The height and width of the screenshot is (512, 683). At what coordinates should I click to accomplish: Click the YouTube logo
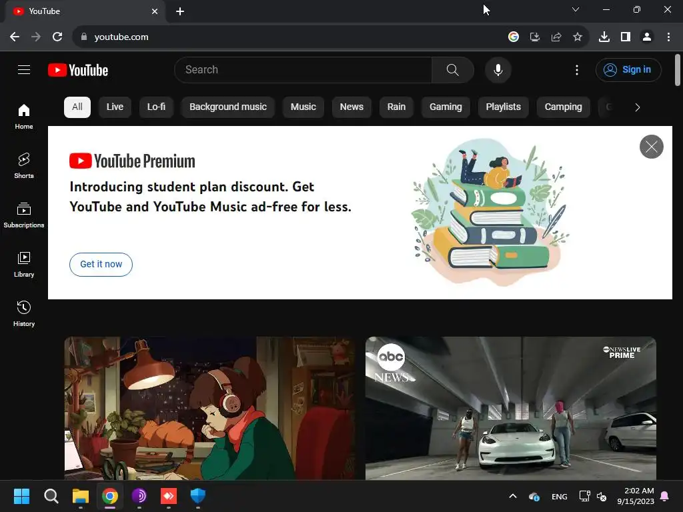(x=78, y=70)
